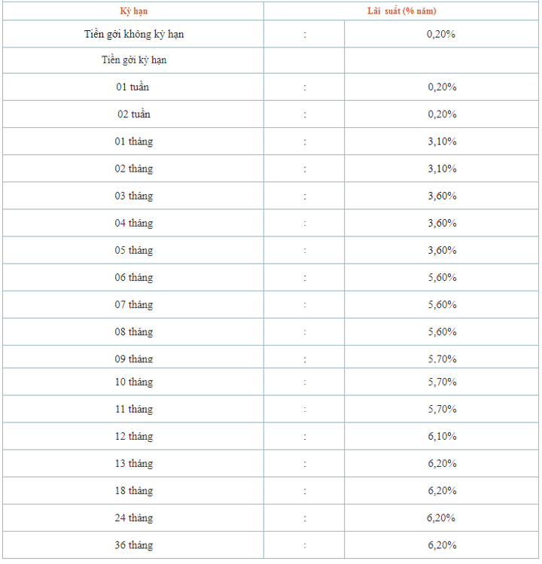This screenshot has height=564, width=542.
Task: Select the "Tiền gửi kỳ hạn" cell
Action: point(134,60)
